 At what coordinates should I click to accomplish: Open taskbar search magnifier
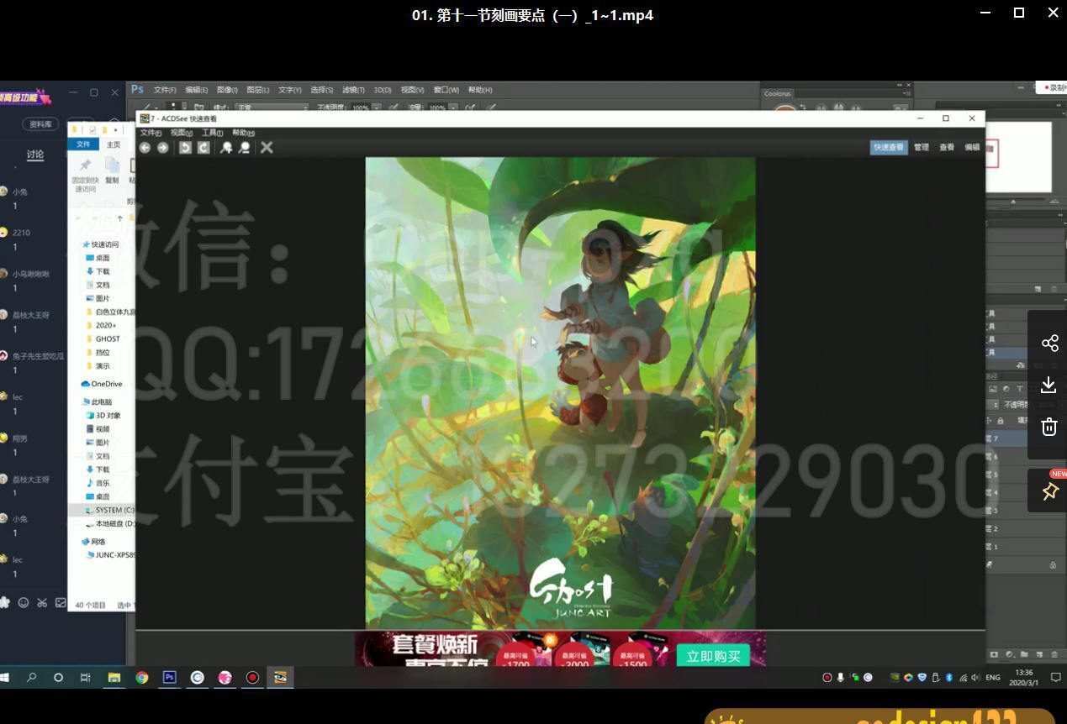(32, 677)
